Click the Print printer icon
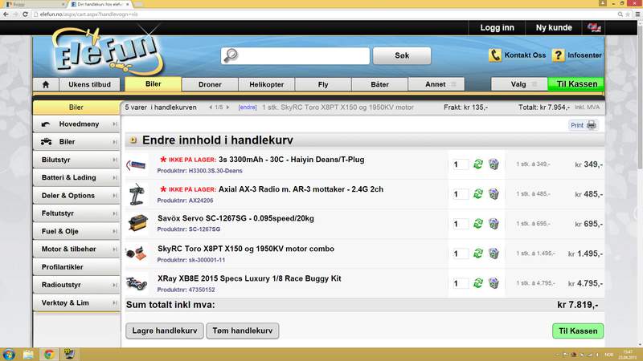 click(x=592, y=125)
